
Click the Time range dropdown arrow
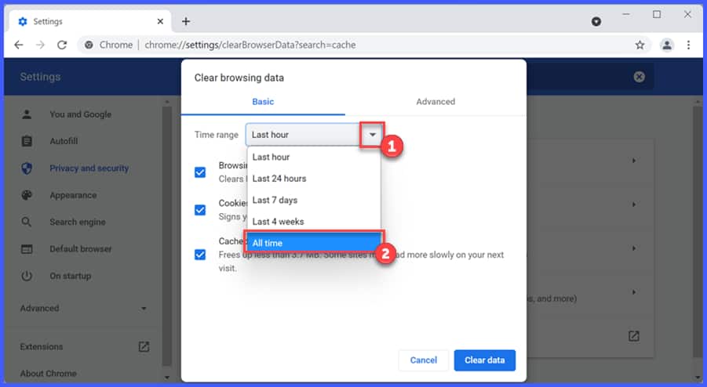[372, 135]
